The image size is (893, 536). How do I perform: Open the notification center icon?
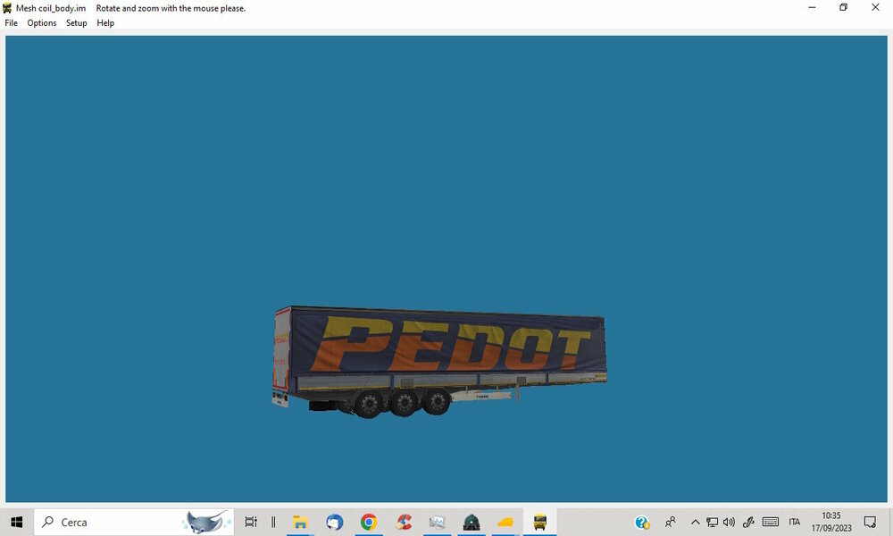click(x=870, y=522)
